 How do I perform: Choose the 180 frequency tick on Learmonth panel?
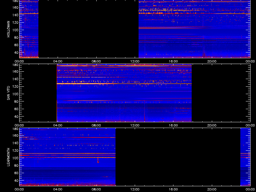click(16, 129)
